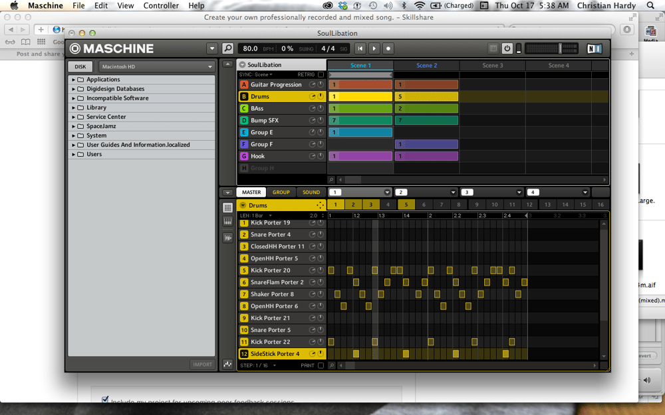Toggle the browser collapse arrow button
The image size is (665, 415).
tap(227, 64)
